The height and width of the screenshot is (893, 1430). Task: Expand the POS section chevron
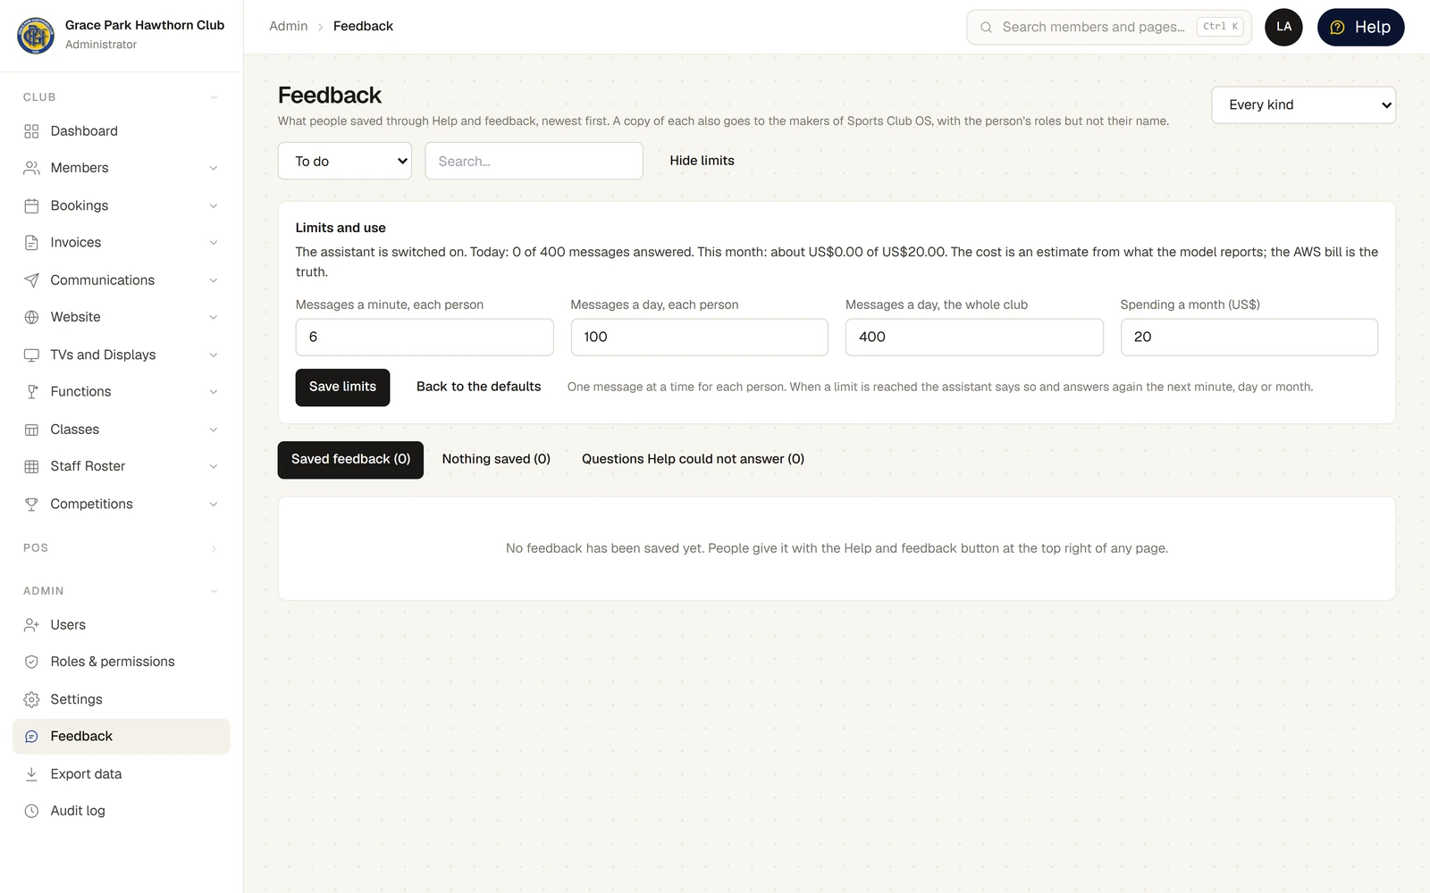click(214, 548)
